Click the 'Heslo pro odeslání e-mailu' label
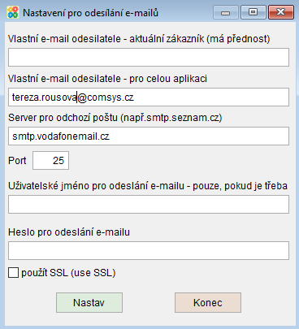Screen dimensions: 299x329 pos(69,232)
